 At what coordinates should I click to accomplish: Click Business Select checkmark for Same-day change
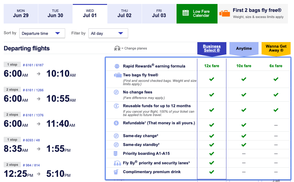[212, 136]
